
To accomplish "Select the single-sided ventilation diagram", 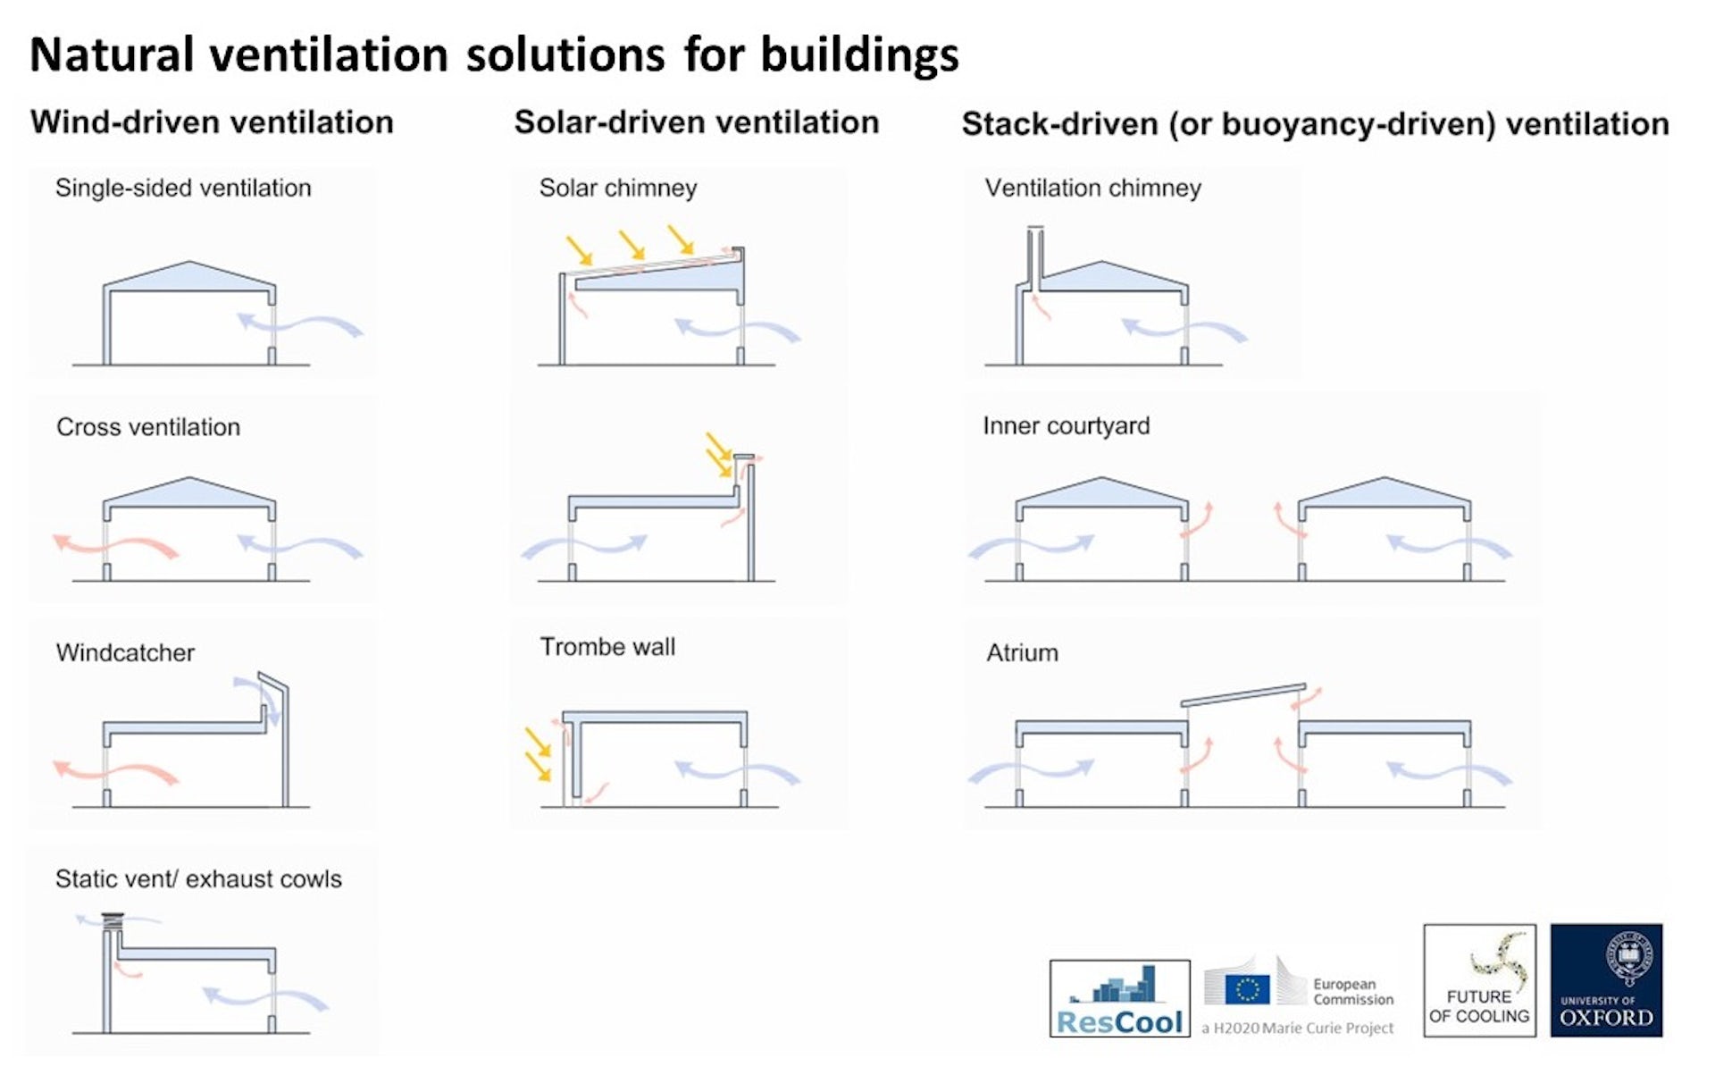I will pos(192,273).
